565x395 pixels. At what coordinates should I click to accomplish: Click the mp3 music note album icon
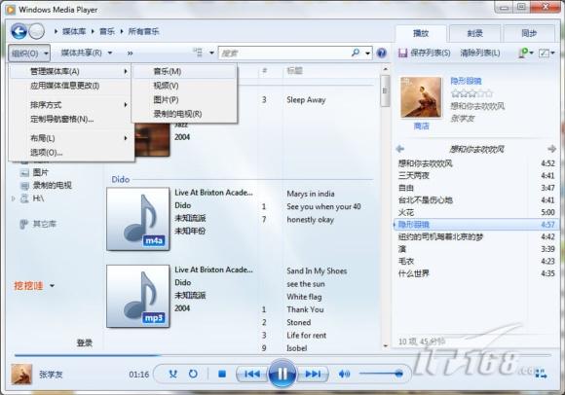(138, 296)
